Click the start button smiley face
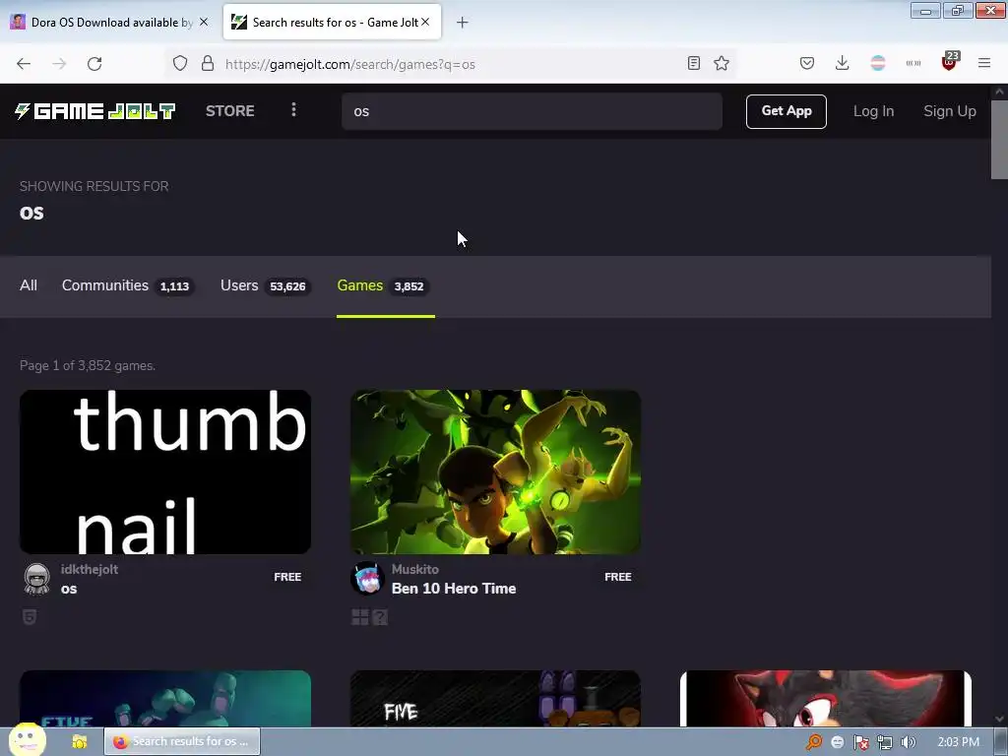Viewport: 1008px width, 756px height. pos(27,740)
